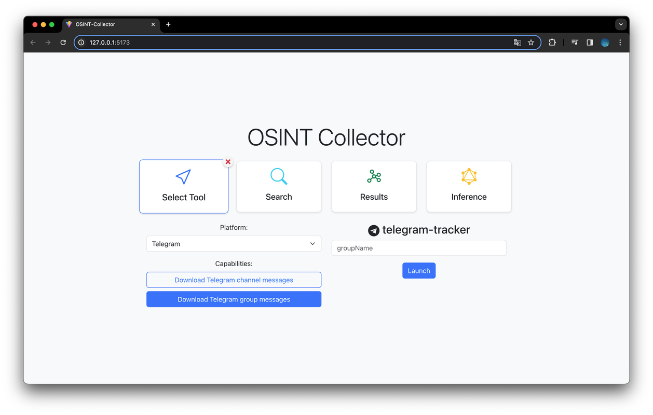The height and width of the screenshot is (415, 653).
Task: Focus the groupName input field
Action: coord(419,248)
